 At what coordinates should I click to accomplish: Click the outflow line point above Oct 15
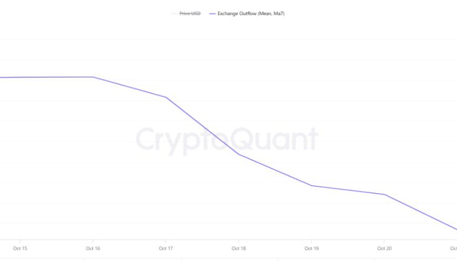(x=20, y=77)
